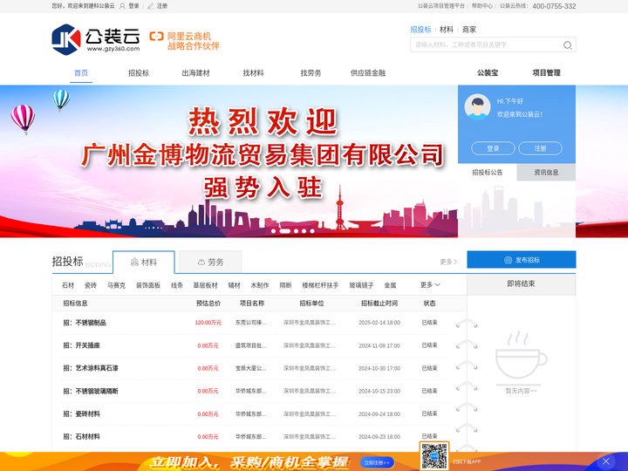The width and height of the screenshot is (628, 471).
Task: Open 找劳务 in main navigation
Action: click(x=311, y=73)
